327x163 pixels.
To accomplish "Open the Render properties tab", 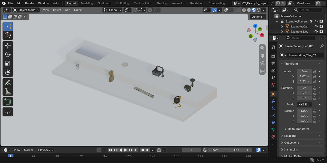I will pyautogui.click(x=273, y=56).
